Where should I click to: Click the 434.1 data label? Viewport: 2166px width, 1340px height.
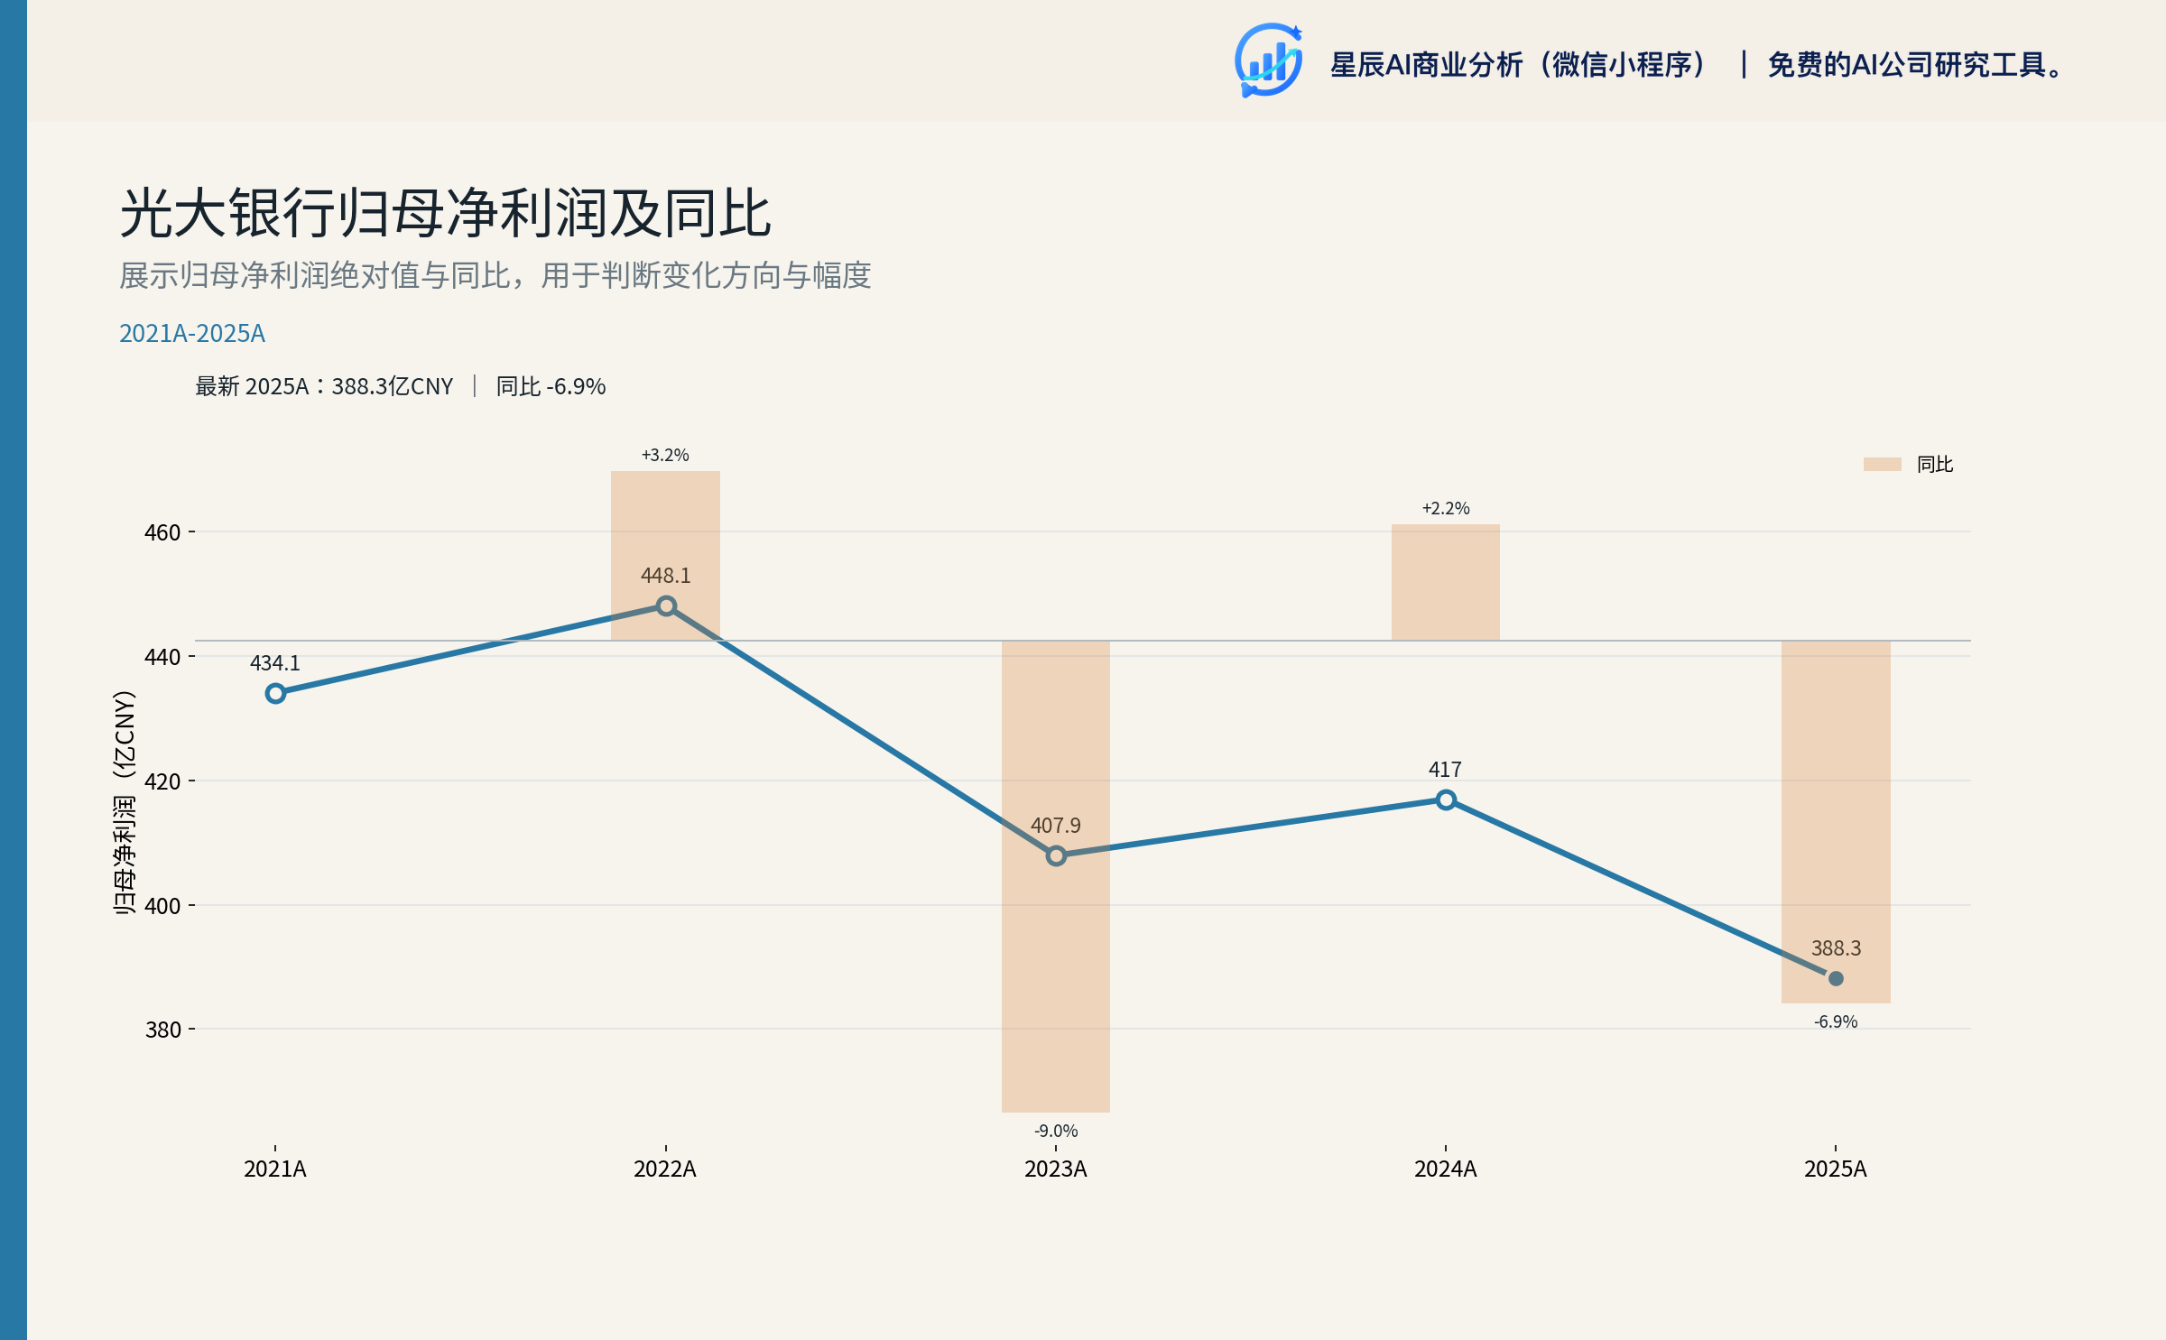click(x=275, y=663)
